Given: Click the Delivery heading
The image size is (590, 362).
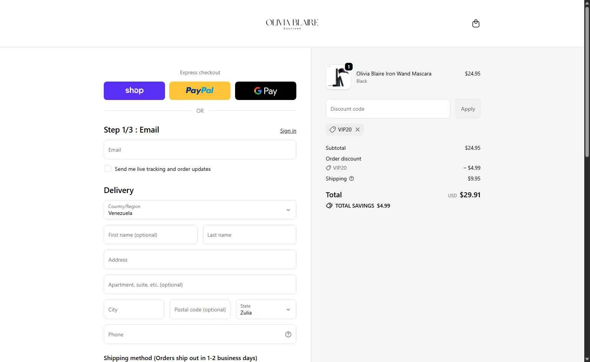Looking at the screenshot, I should (119, 190).
